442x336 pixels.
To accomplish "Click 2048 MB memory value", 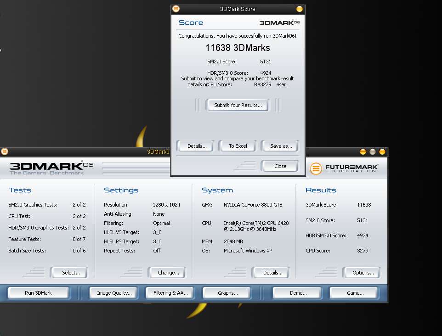I will tap(233, 241).
